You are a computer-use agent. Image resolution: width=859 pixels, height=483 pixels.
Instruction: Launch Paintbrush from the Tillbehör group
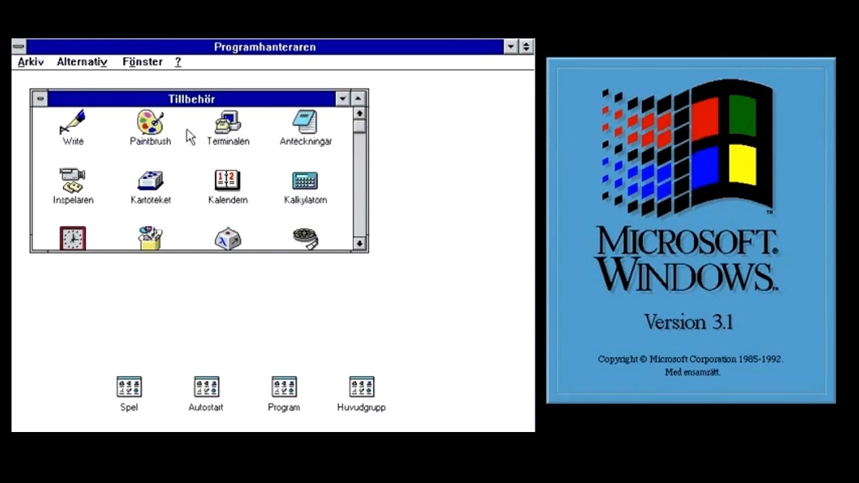coord(150,123)
